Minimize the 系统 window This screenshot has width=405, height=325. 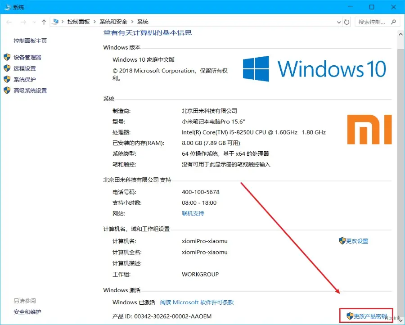pyautogui.click(x=351, y=7)
